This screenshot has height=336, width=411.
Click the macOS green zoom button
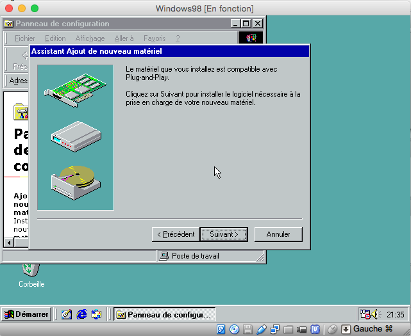[x=35, y=8]
